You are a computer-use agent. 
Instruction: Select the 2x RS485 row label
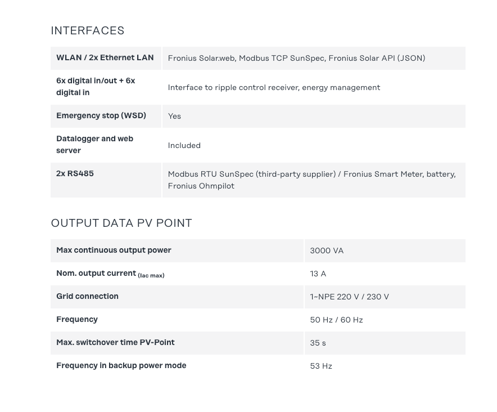(x=75, y=174)
